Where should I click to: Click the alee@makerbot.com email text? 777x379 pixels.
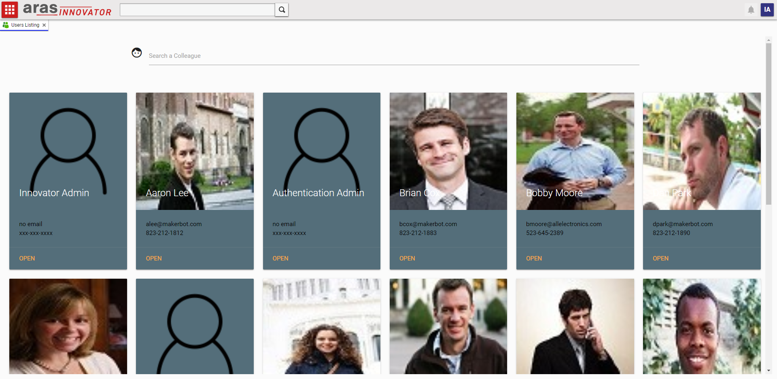(174, 224)
